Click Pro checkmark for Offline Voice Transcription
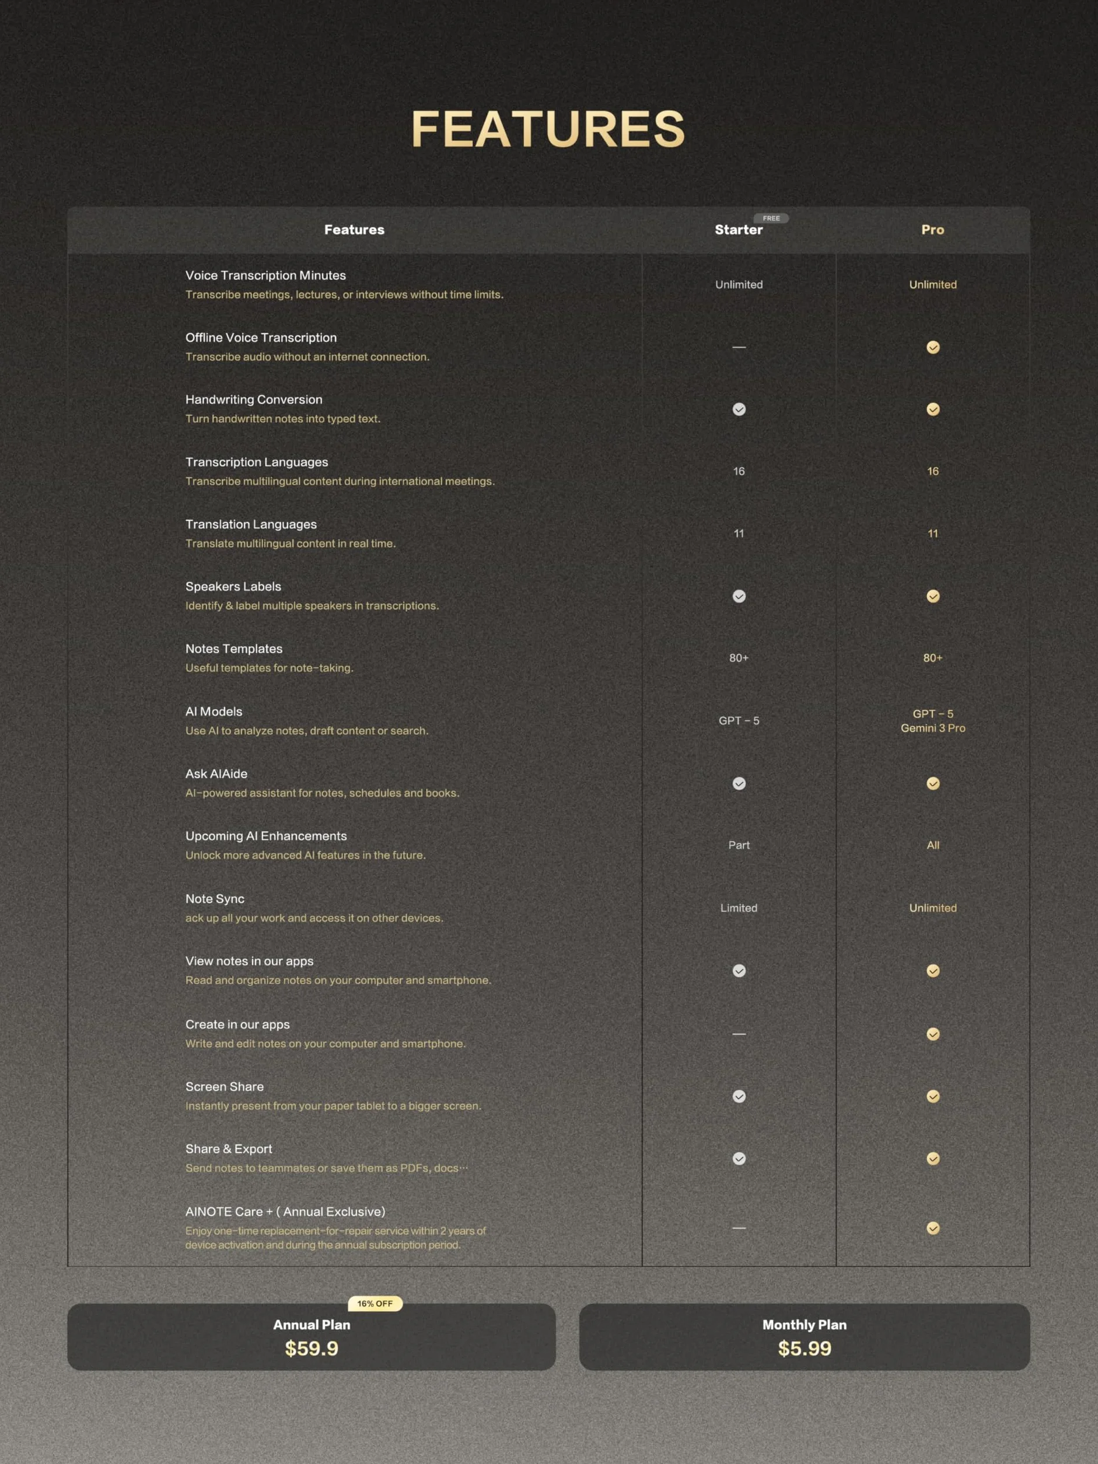This screenshot has width=1098, height=1464. 932,348
